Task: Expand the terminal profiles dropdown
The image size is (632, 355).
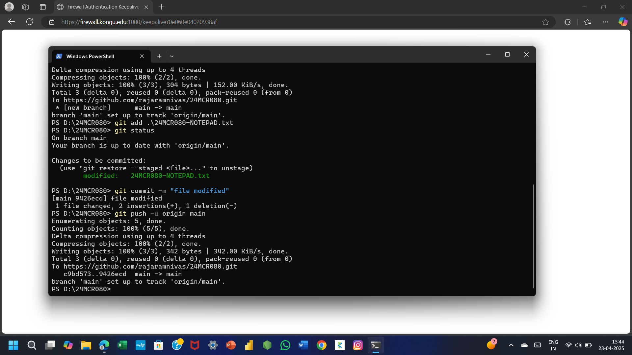Action: click(x=171, y=56)
